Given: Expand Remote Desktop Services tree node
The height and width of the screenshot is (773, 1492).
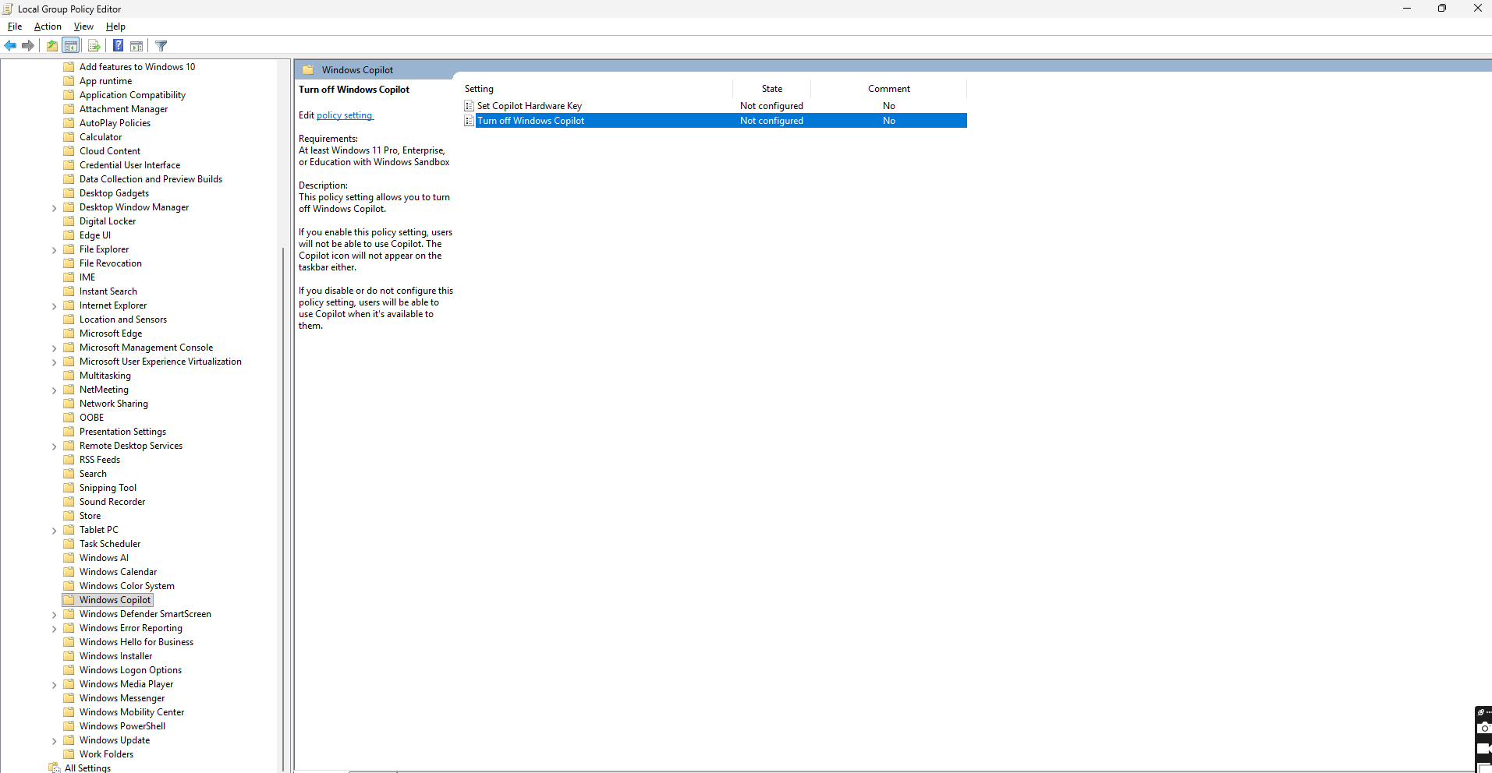Looking at the screenshot, I should click(54, 447).
